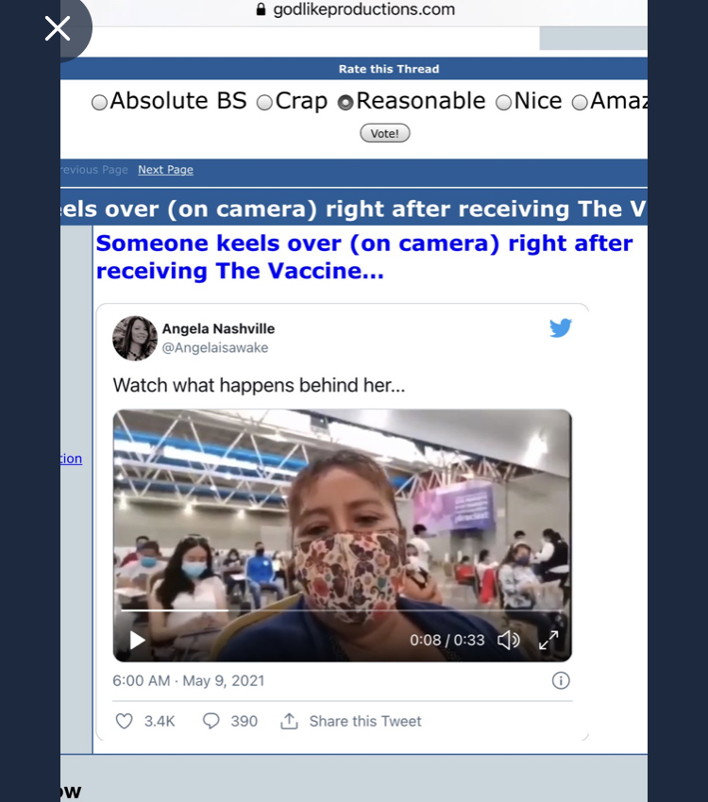Open the tweet info circle icon
This screenshot has width=708, height=802.
561,681
